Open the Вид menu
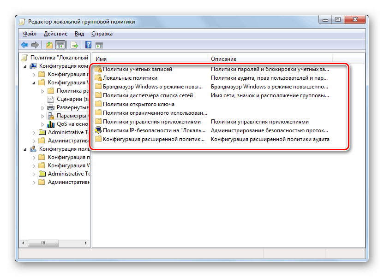384x277 pixels. coord(79,34)
